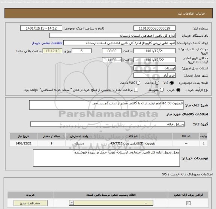The width and height of the screenshot is (216, 209).
Task: Select the جزیی purchase type radio
Action: (x=178, y=90)
